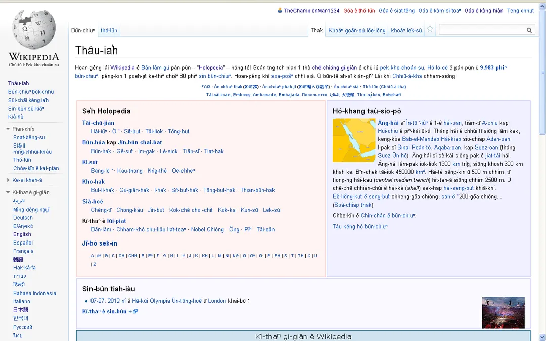Open Soat-bêng-su sidebar link
Image resolution: width=546 pixels, height=341 pixels.
pyautogui.click(x=29, y=138)
